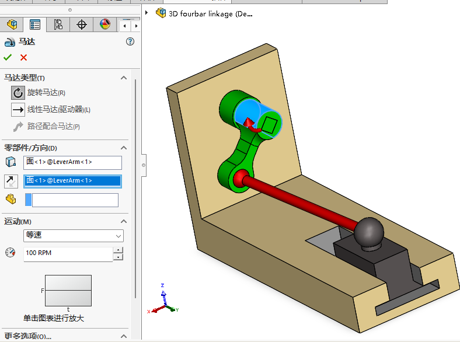Select the linear motor (线性马达) type
The height and width of the screenshot is (342, 460).
point(18,109)
